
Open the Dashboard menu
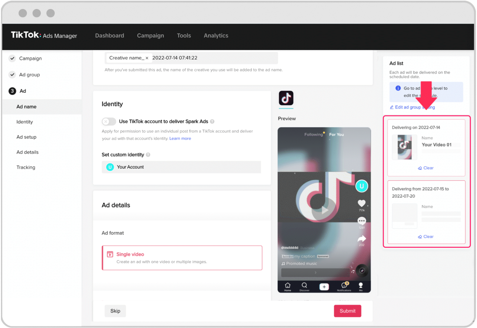point(109,35)
